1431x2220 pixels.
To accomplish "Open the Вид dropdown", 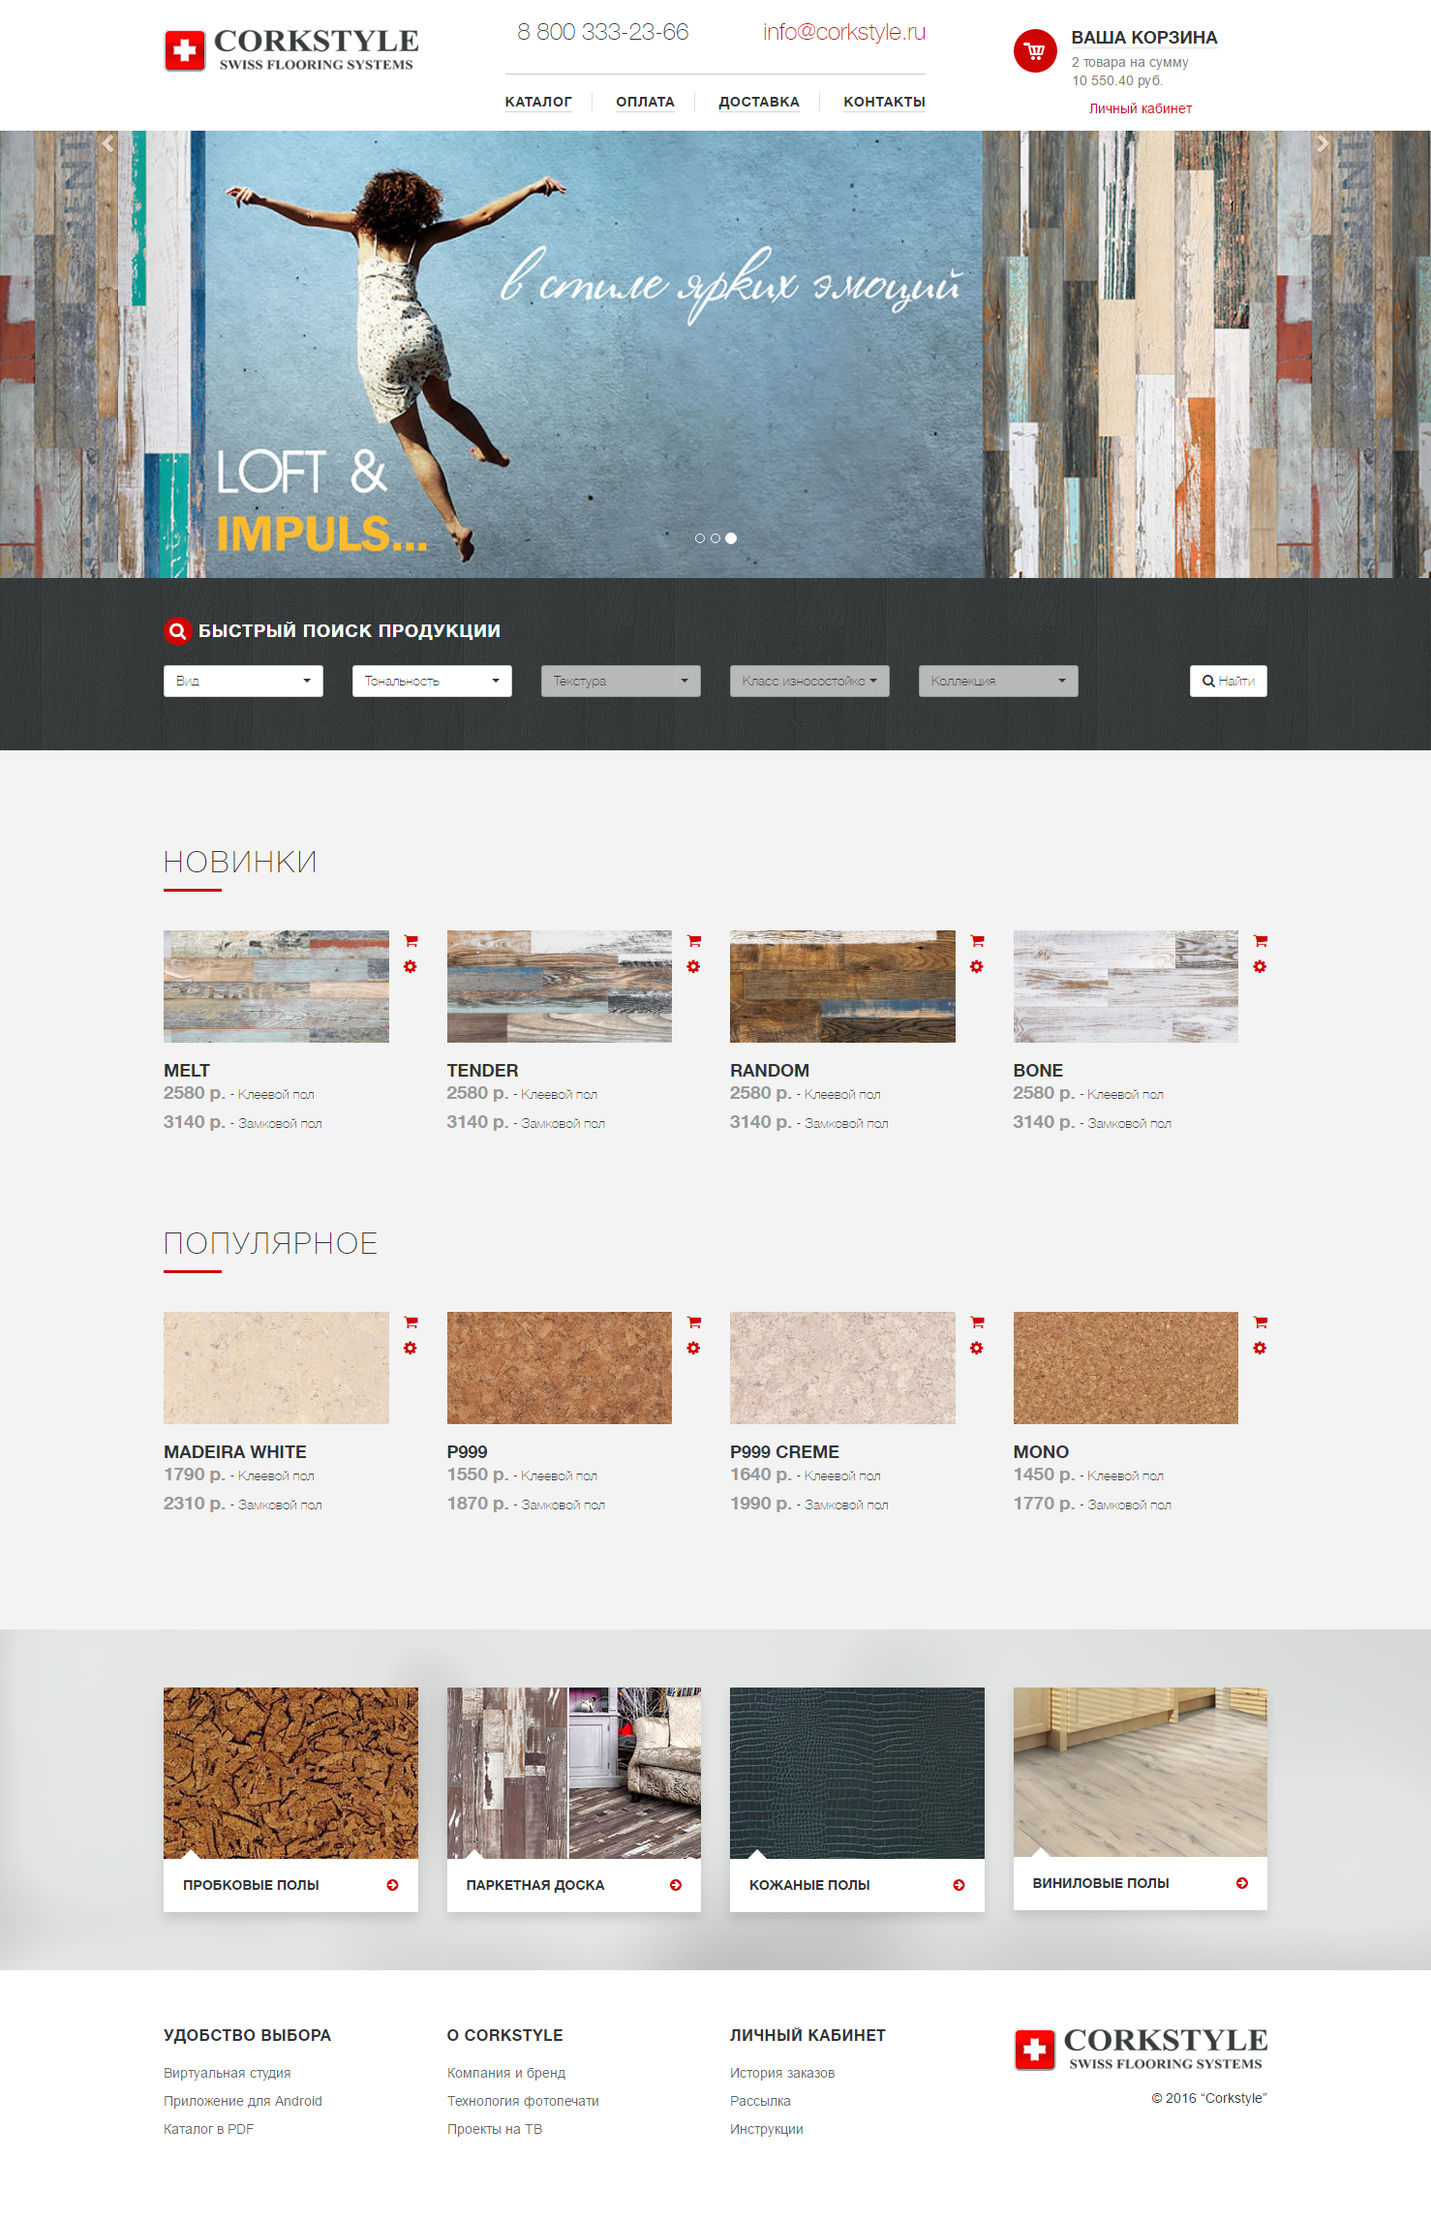I will [243, 681].
